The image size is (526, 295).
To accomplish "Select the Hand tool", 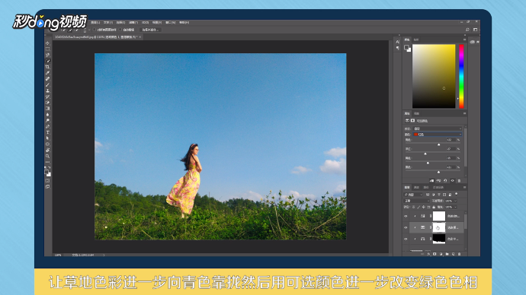I will (47, 151).
